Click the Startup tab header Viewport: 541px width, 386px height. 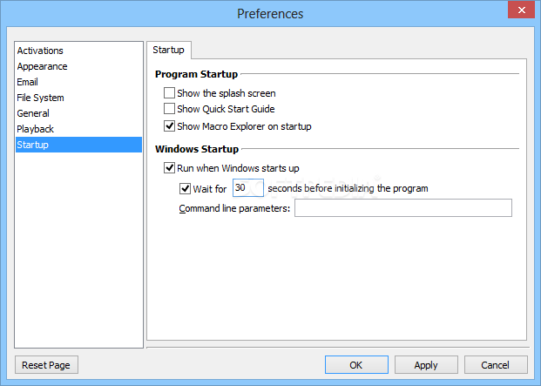[169, 50]
